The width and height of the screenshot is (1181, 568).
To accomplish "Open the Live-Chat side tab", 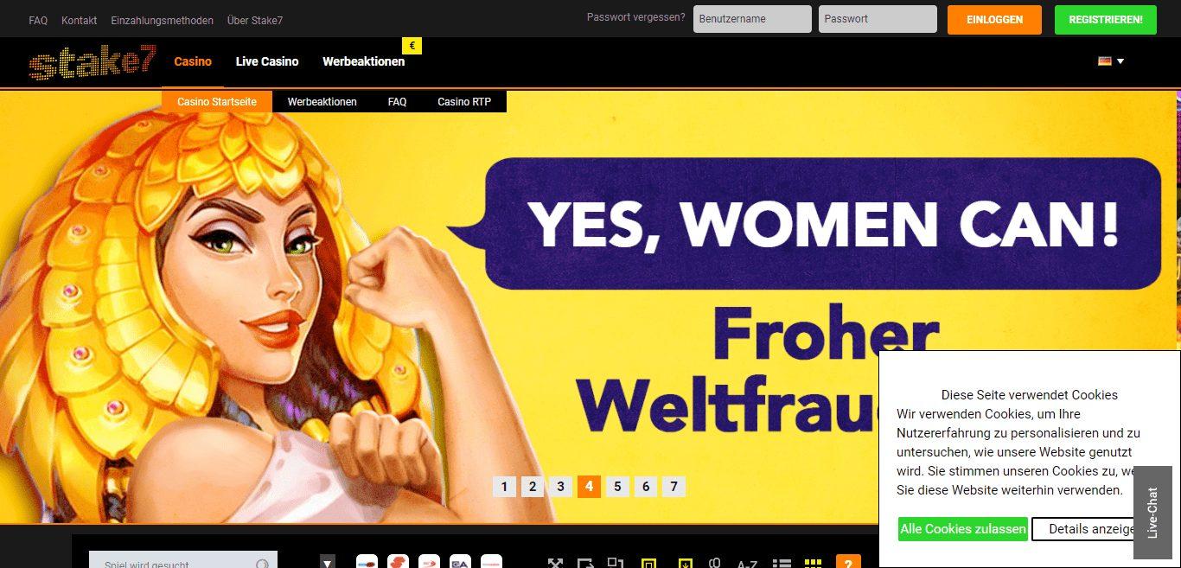I will [x=1152, y=513].
